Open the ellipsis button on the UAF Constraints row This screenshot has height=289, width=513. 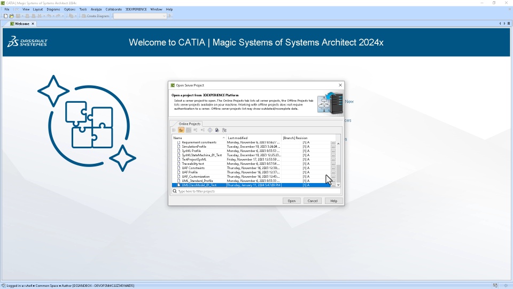[x=333, y=168]
